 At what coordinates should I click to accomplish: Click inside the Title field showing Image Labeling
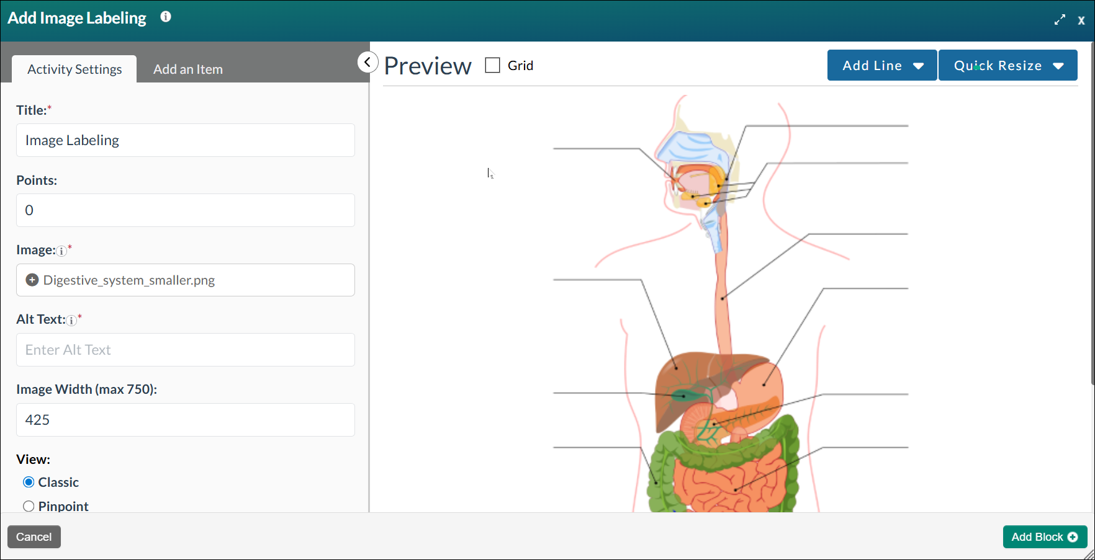point(185,140)
